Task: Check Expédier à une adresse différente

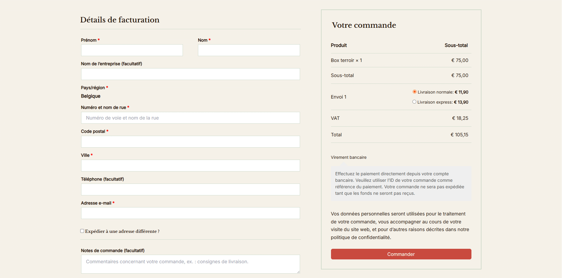Action: coord(82,231)
